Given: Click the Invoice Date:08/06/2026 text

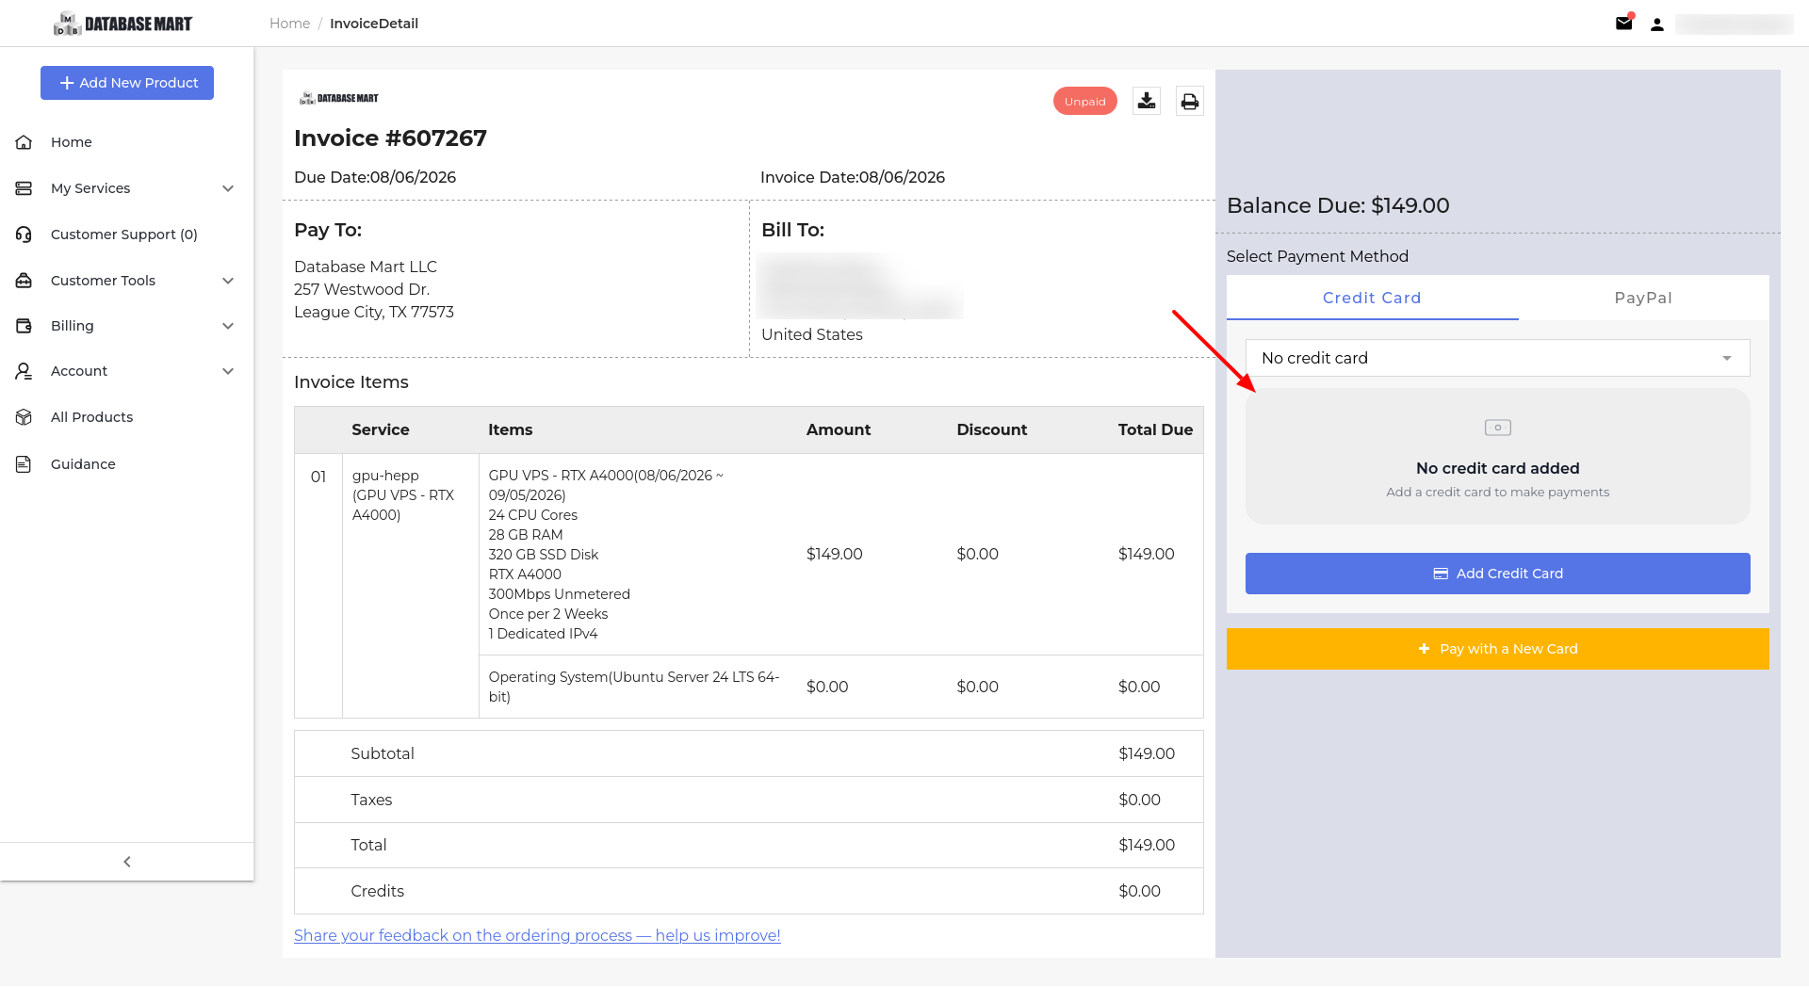Looking at the screenshot, I should (x=853, y=177).
